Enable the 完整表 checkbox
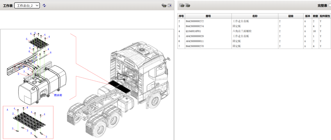Viewport: 331px width, 140px height. tap(329, 6)
